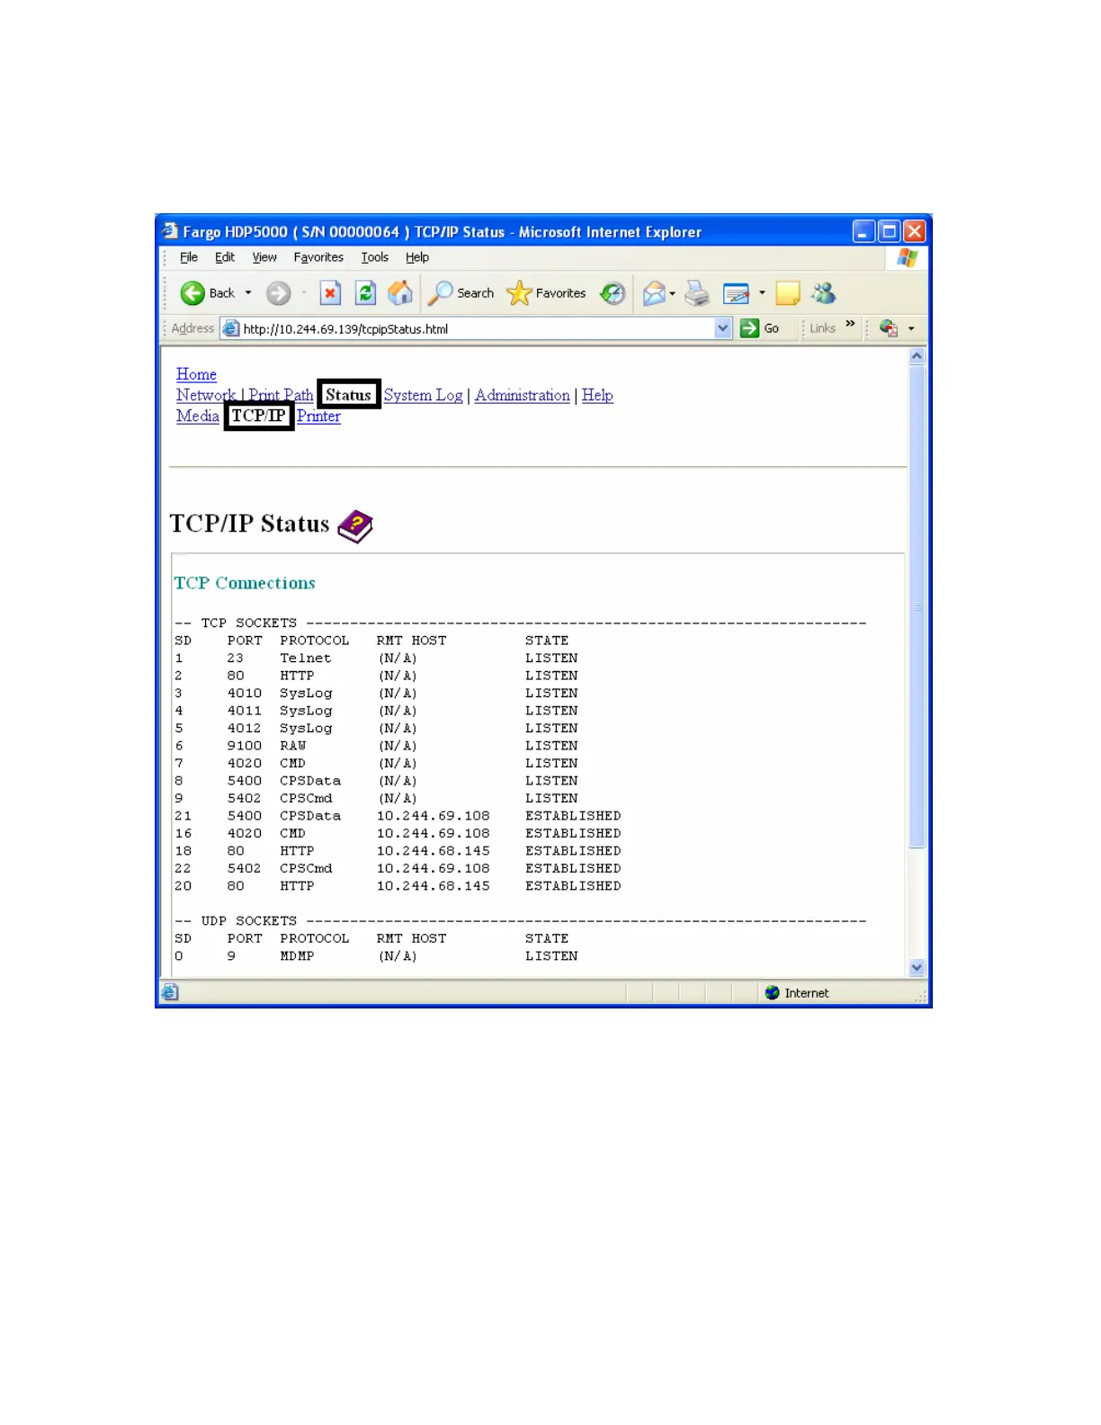
Task: Click the address bar URL field
Action: point(477,328)
